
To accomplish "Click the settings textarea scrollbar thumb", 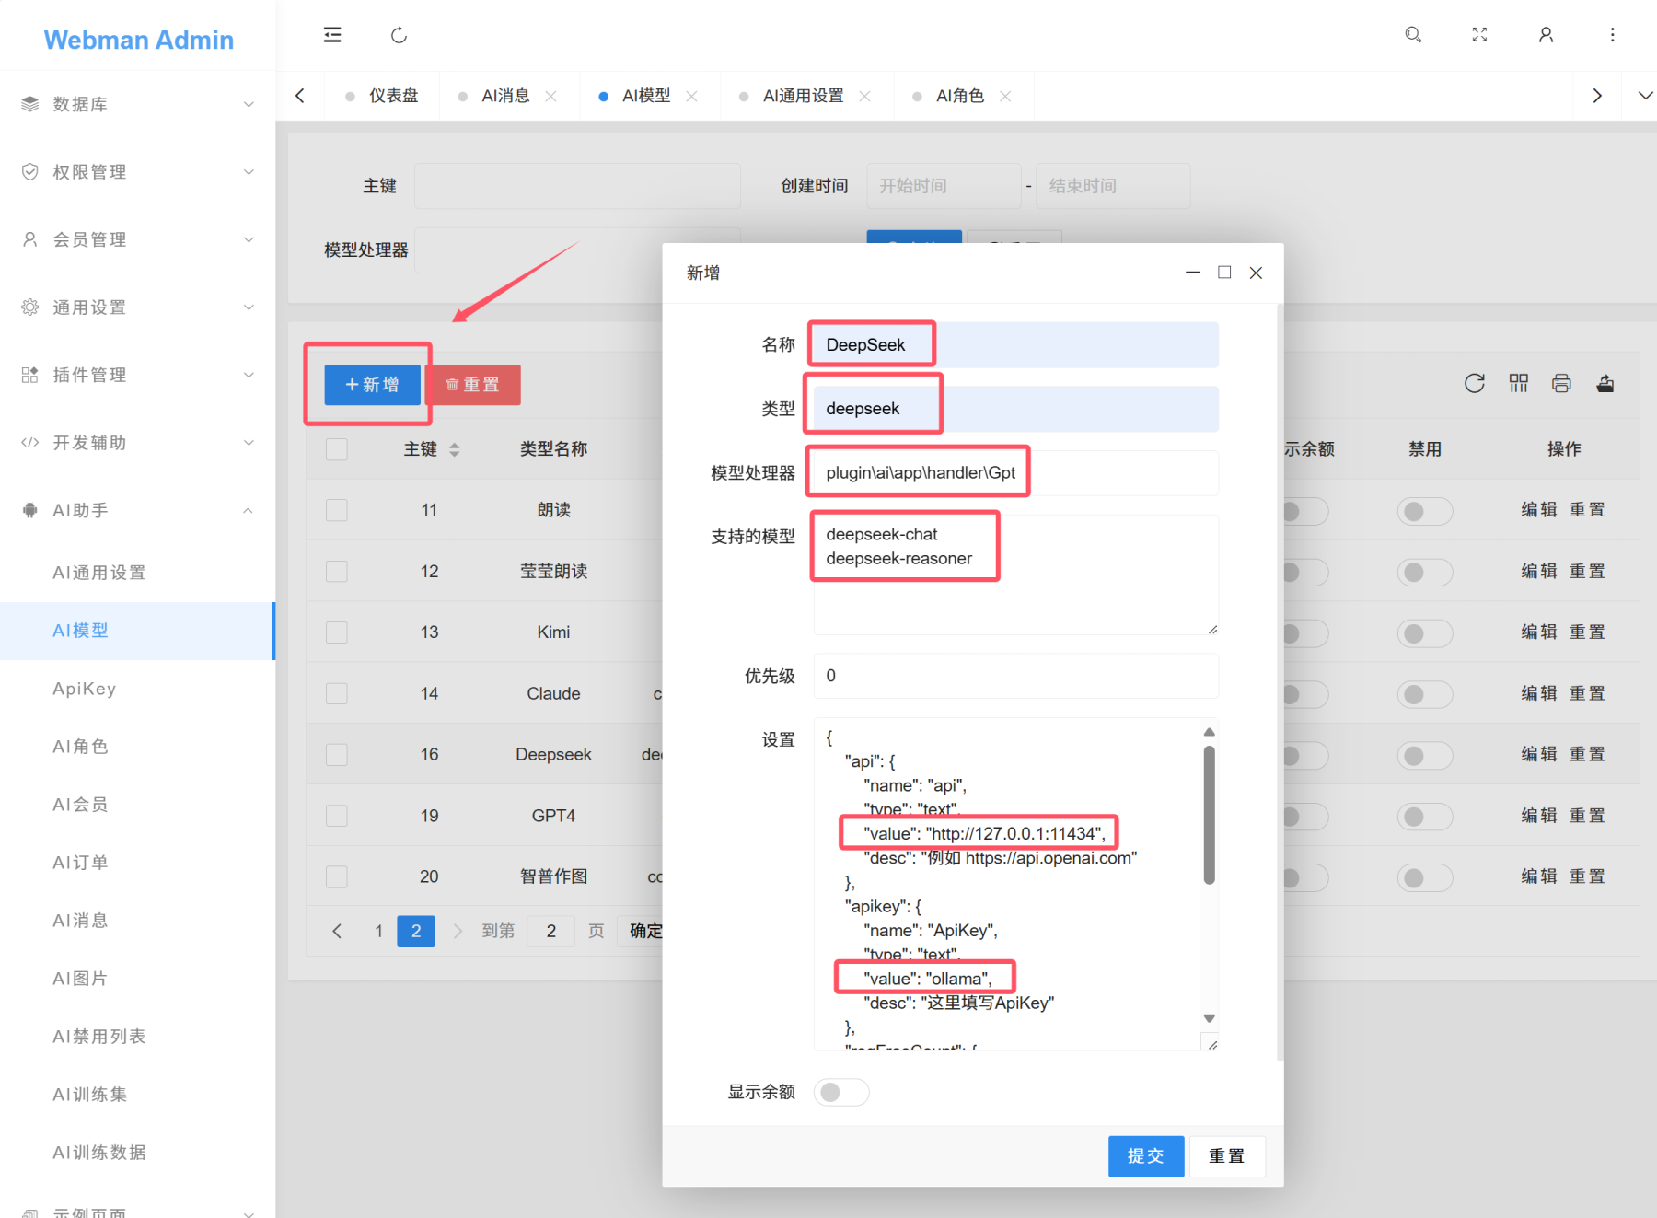I will click(x=1209, y=815).
